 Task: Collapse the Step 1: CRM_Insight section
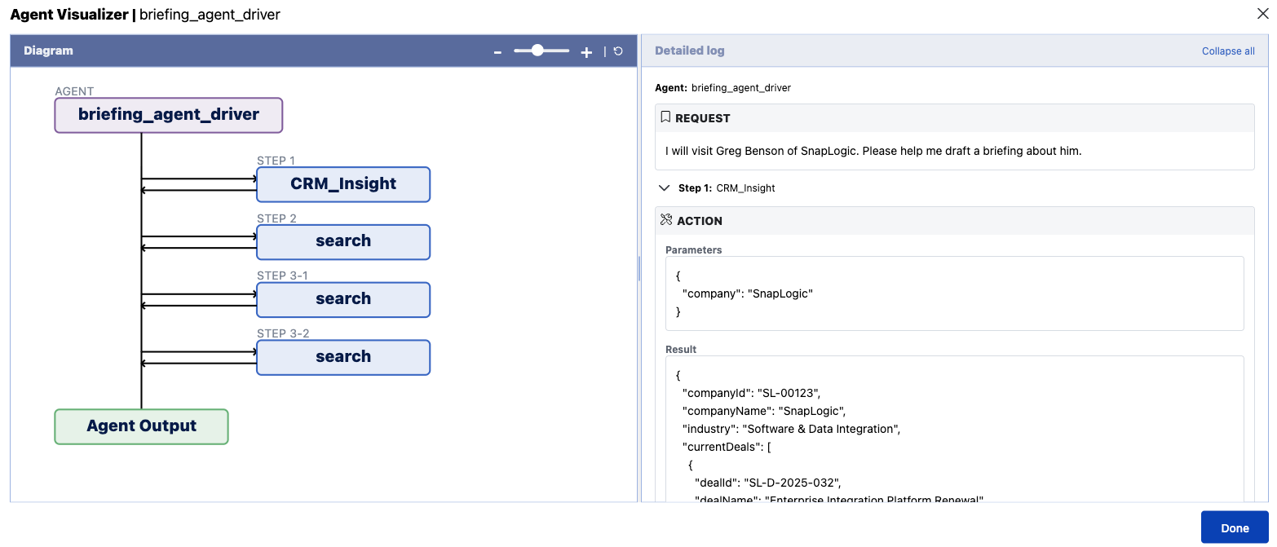664,187
